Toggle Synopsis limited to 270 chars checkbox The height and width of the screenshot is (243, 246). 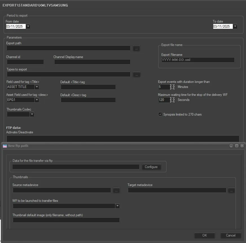click(x=160, y=114)
